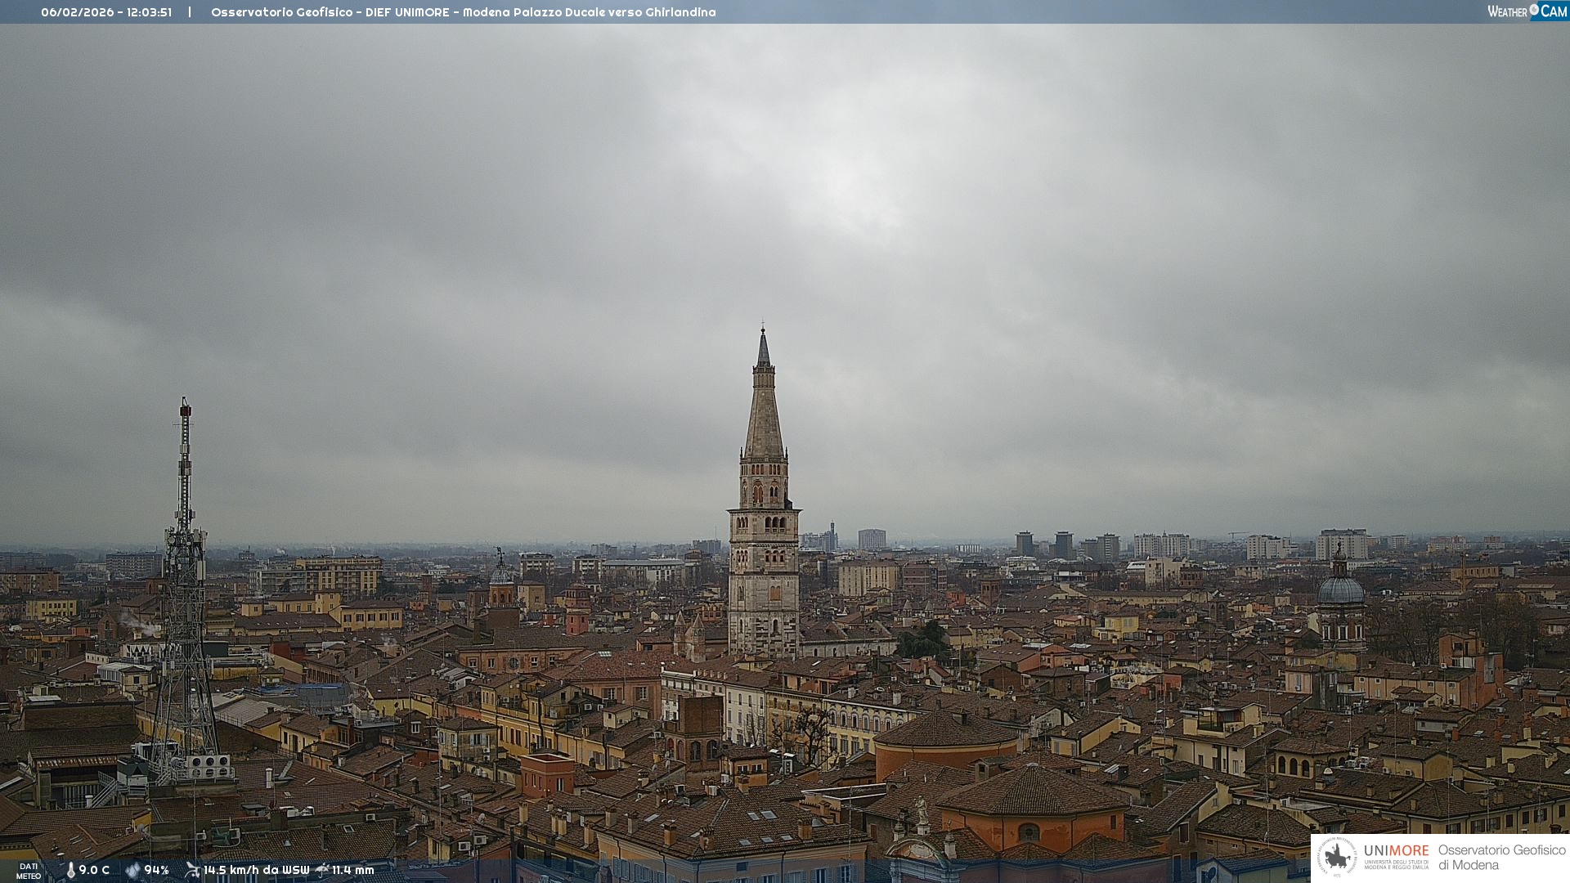1570x883 pixels.
Task: Click the 14.5 km/h da WSW wind reading
Action: coord(256,870)
